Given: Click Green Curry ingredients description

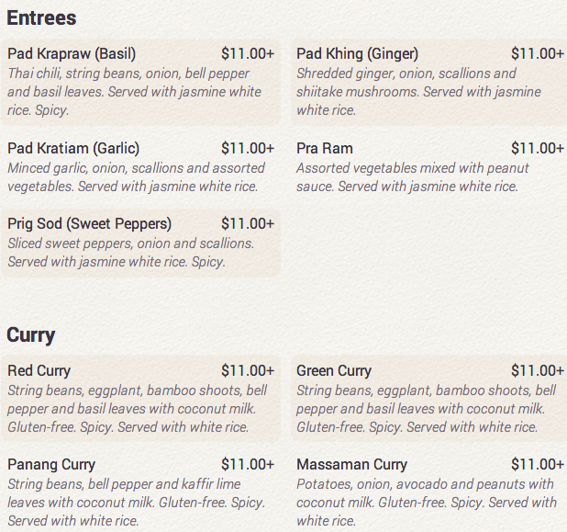Looking at the screenshot, I should tap(426, 409).
